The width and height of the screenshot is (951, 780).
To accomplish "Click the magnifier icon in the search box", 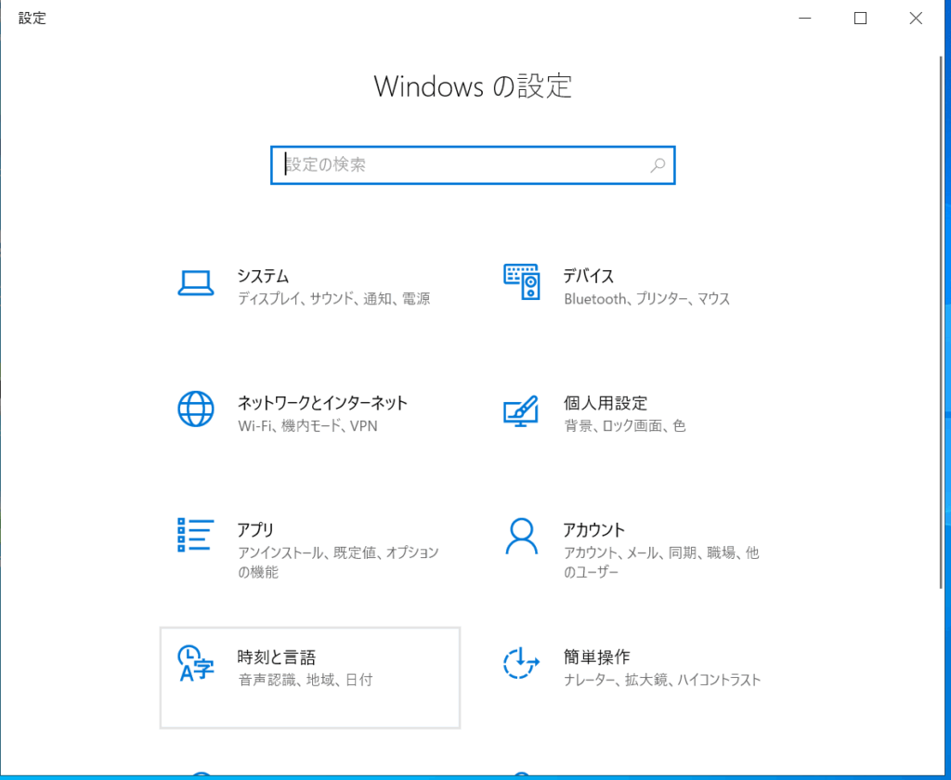I will [658, 165].
